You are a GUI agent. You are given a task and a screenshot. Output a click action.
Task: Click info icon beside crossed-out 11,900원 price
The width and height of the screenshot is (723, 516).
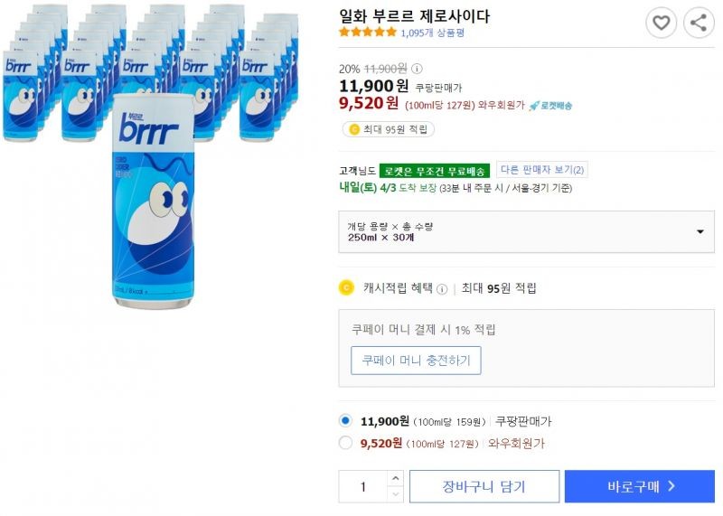coord(417,69)
